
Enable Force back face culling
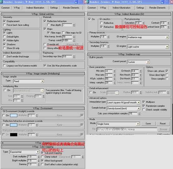pos(4,25)
